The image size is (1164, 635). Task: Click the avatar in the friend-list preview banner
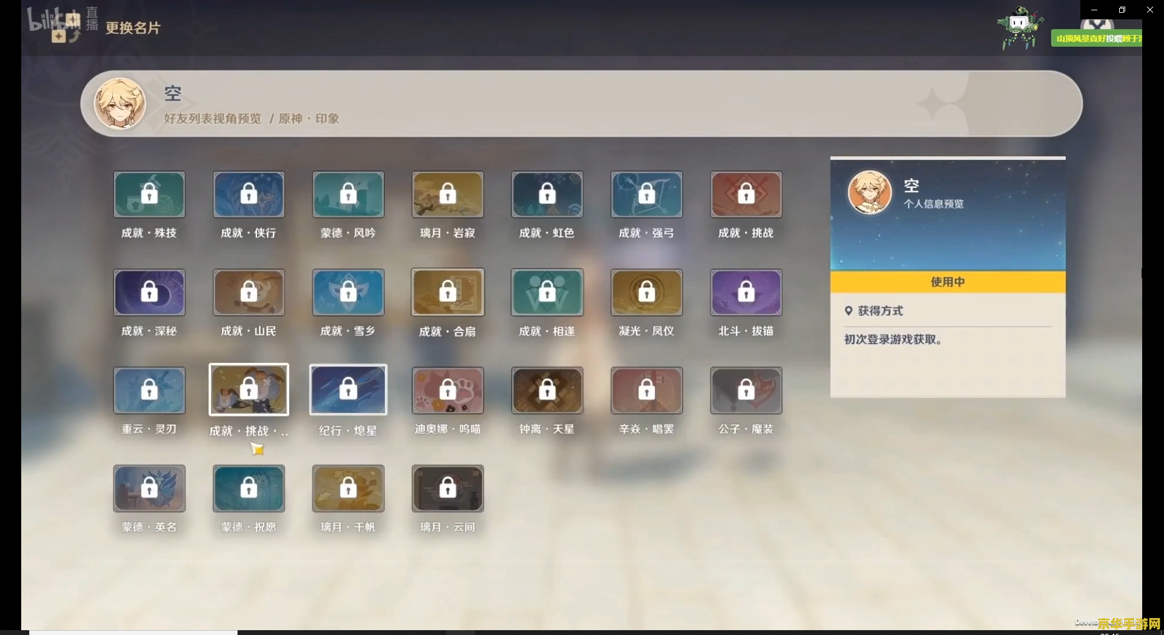pyautogui.click(x=120, y=104)
